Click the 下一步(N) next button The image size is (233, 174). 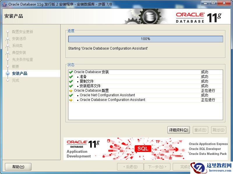coord(157,167)
